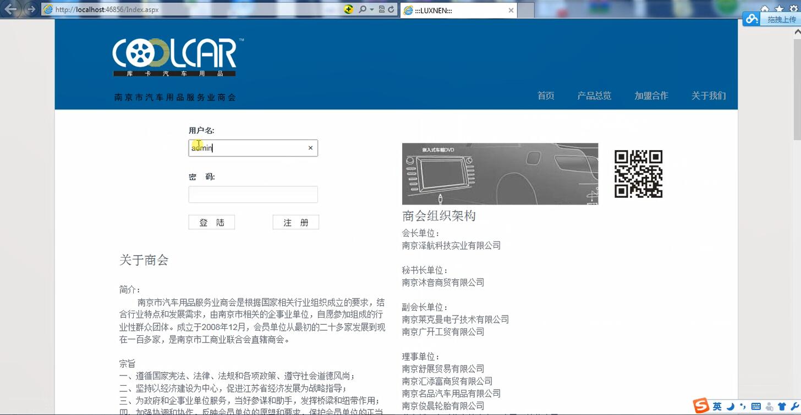Click the yellow plus add-on icon in address bar
This screenshot has width=801, height=415.
[348, 9]
